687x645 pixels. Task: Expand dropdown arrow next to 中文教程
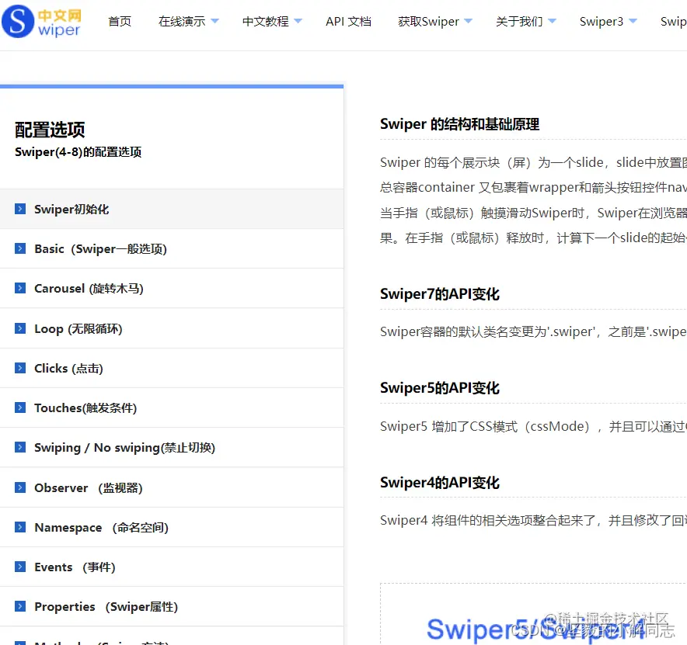298,21
